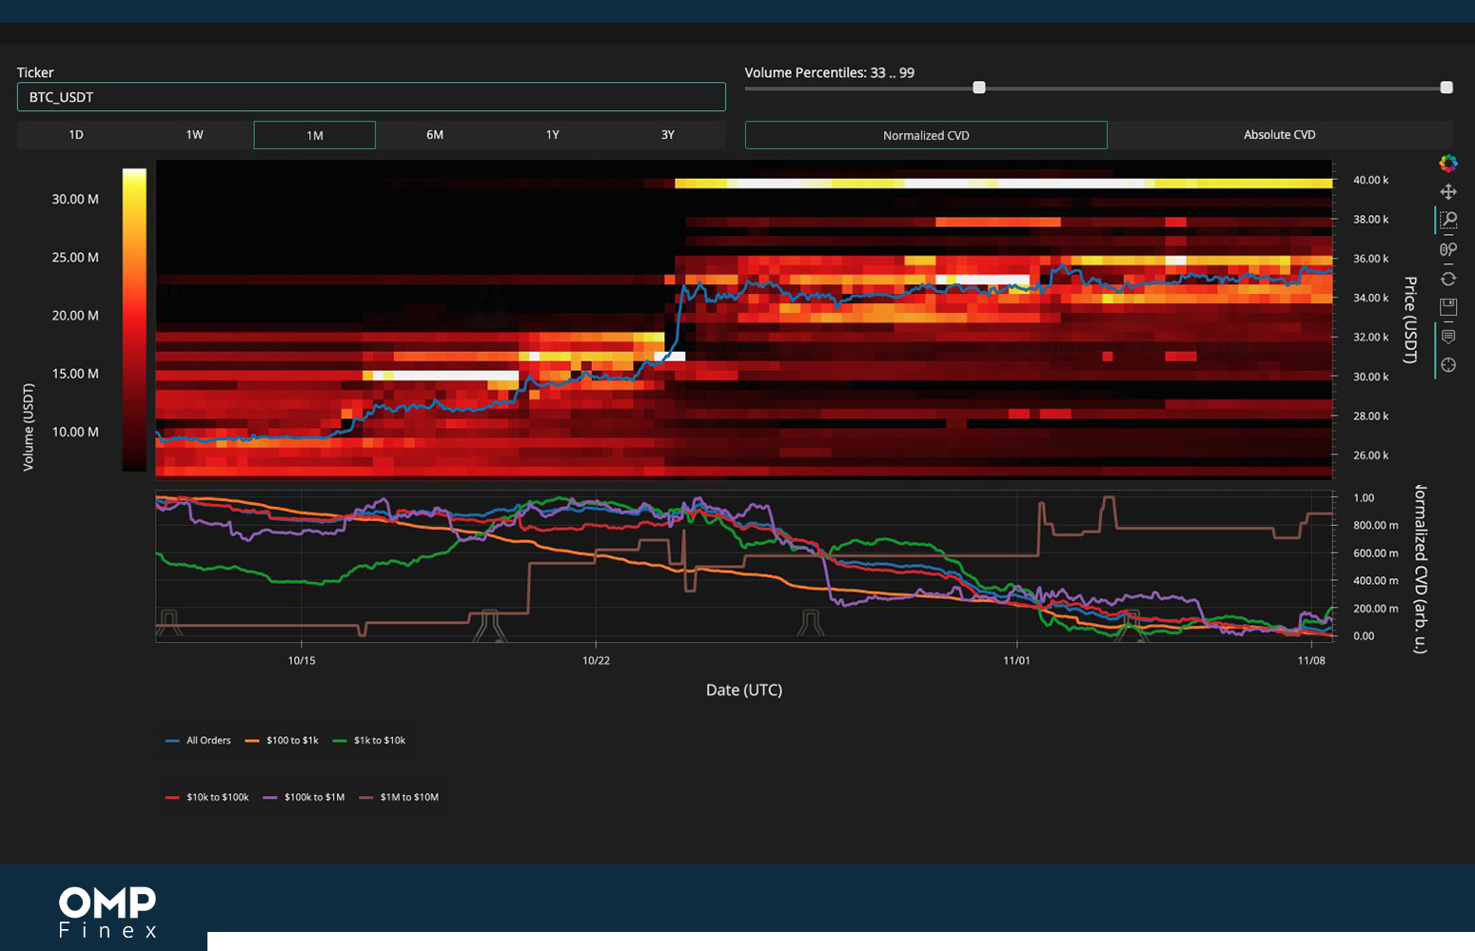Reset the chart view
The height and width of the screenshot is (951, 1475).
[x=1448, y=279]
